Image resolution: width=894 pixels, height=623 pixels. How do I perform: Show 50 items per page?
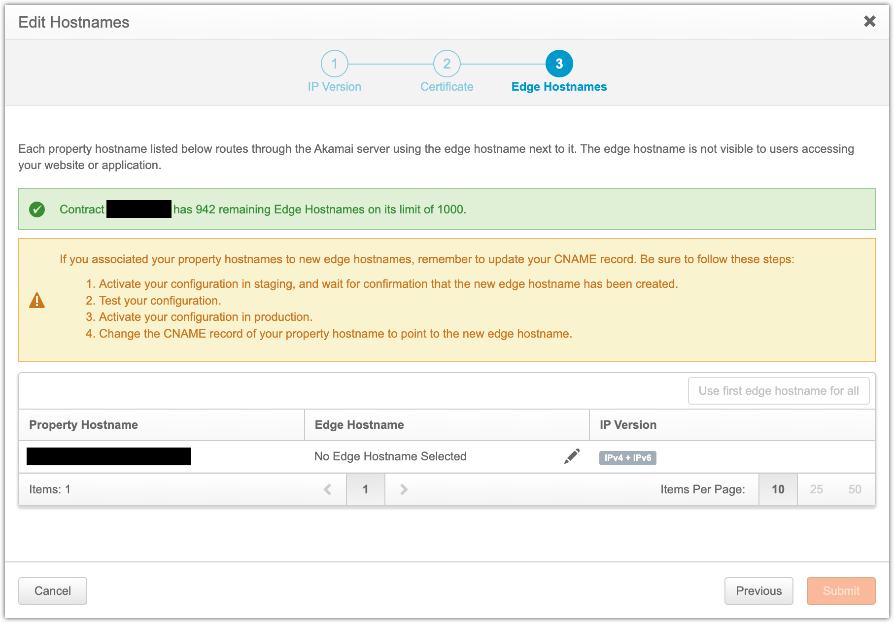pos(855,489)
